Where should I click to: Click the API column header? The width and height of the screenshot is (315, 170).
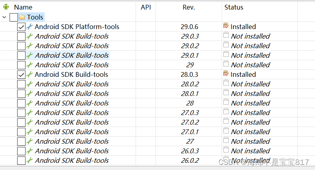146,7
